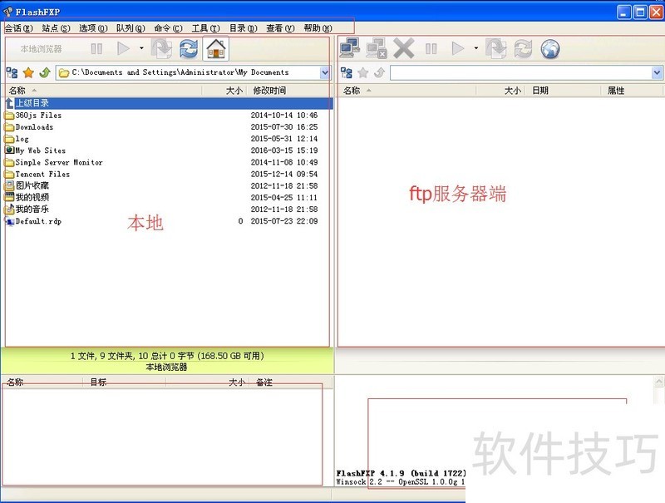Go to home directory using home icon
This screenshot has width=665, height=503.
[214, 48]
